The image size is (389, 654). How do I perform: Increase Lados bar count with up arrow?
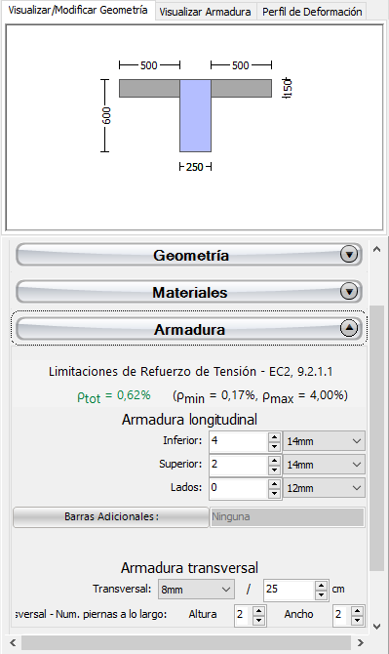[274, 484]
